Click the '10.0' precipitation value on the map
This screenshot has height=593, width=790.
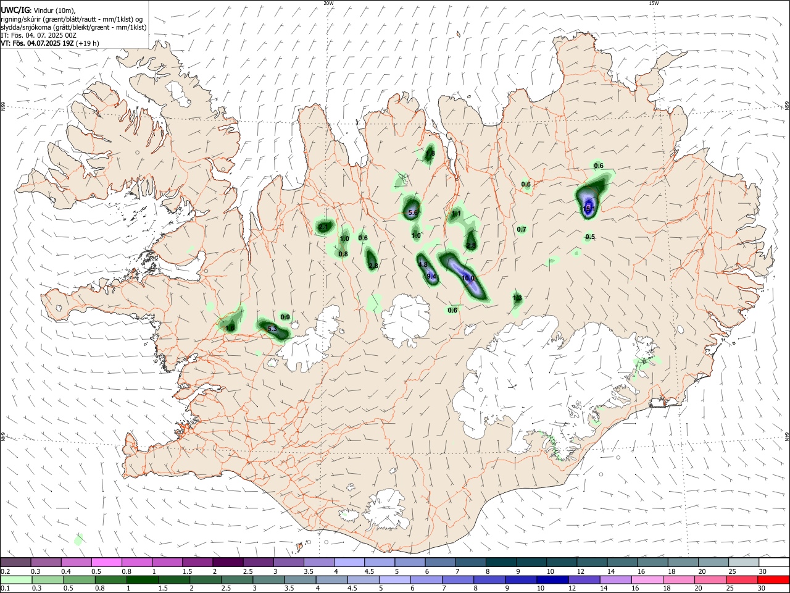(468, 278)
